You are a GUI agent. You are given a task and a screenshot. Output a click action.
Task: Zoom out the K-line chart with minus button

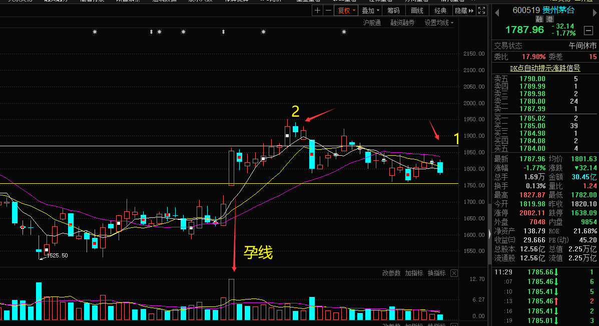click(328, 11)
